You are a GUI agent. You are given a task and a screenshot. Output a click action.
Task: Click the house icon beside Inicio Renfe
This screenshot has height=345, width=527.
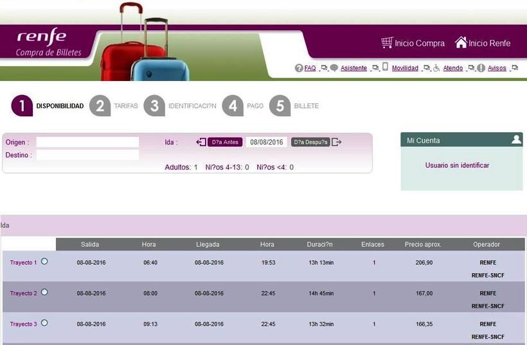(x=461, y=42)
